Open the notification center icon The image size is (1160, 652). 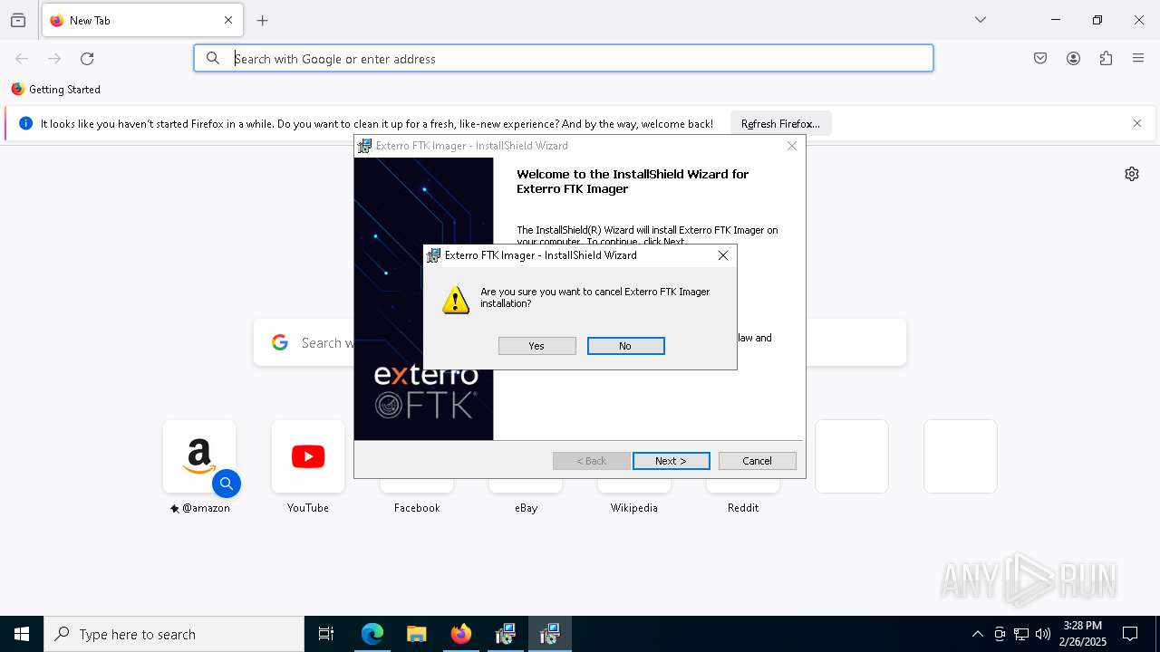tap(1130, 634)
